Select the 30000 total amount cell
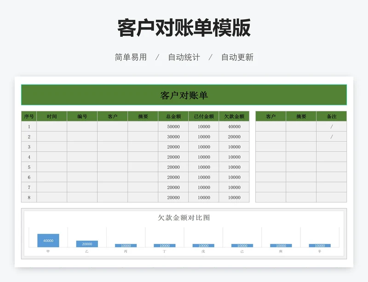368x282 pixels. pos(173,137)
